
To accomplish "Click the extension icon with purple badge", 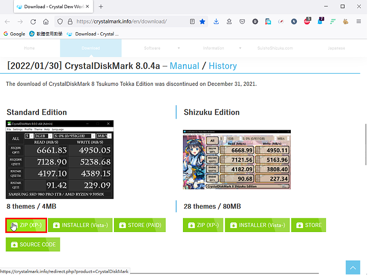I will [x=320, y=21].
